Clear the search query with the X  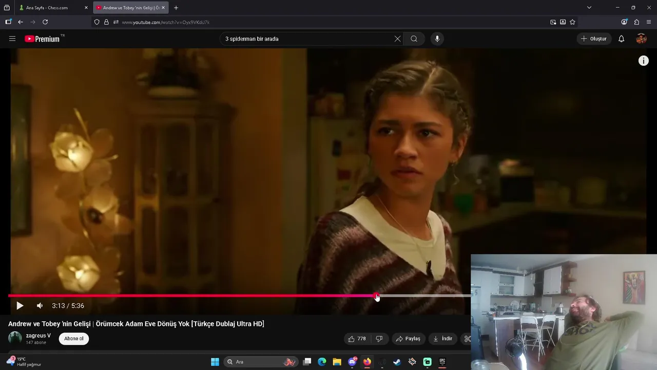[x=397, y=39]
